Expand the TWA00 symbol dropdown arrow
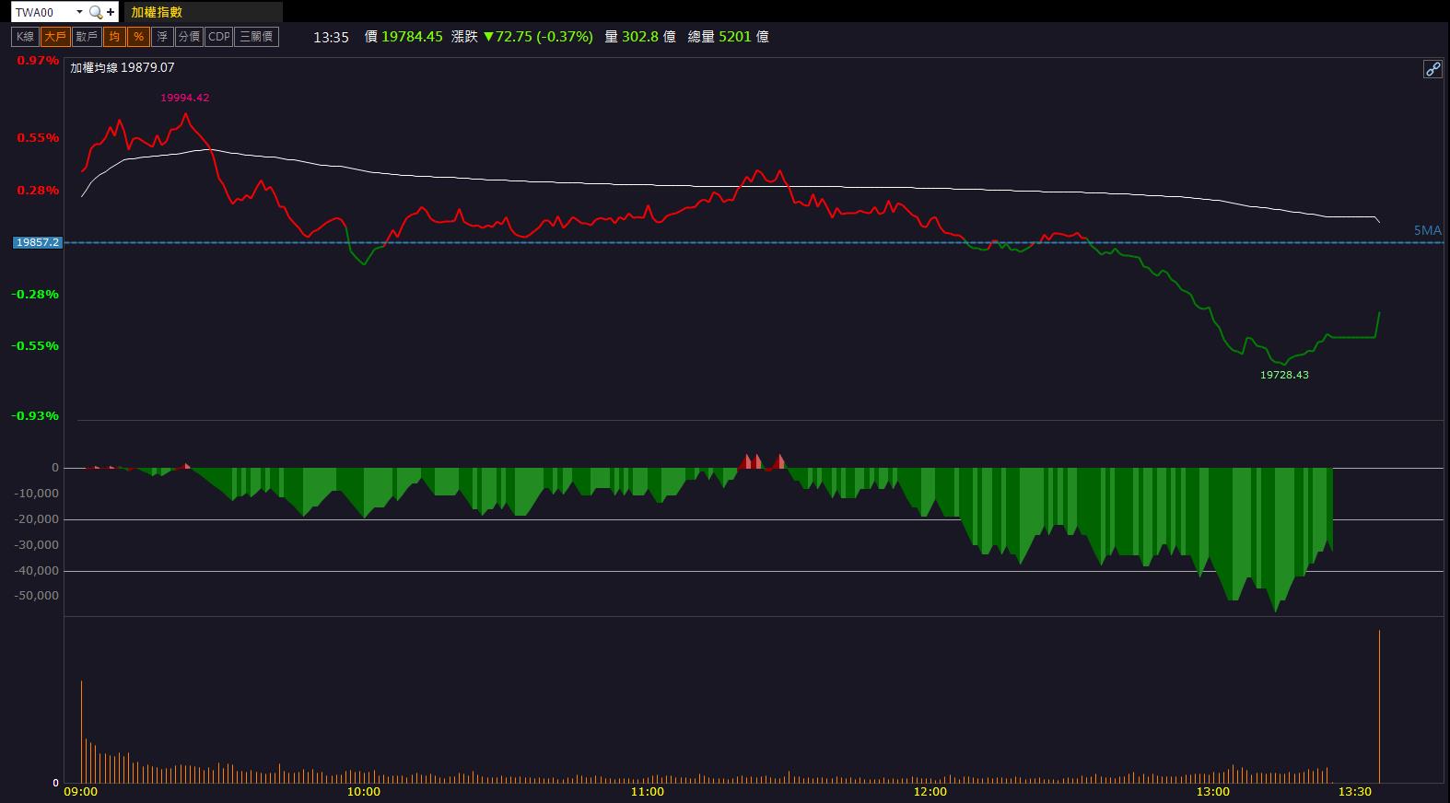Image resolution: width=1450 pixels, height=803 pixels. pyautogui.click(x=79, y=12)
